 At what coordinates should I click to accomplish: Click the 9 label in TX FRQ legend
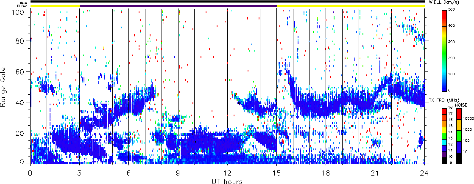[x=452, y=162]
